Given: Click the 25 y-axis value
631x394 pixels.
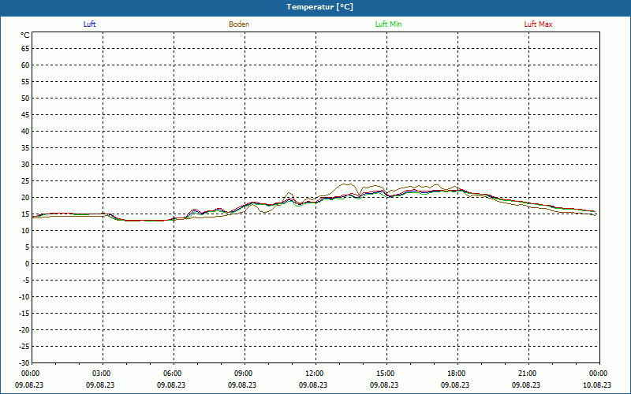Looking at the screenshot, I should (25, 181).
